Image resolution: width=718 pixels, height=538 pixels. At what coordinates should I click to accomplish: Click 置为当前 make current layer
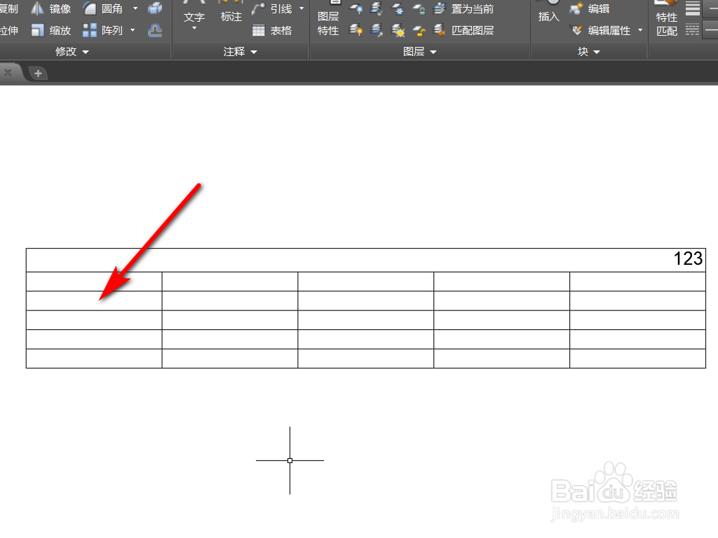(463, 8)
